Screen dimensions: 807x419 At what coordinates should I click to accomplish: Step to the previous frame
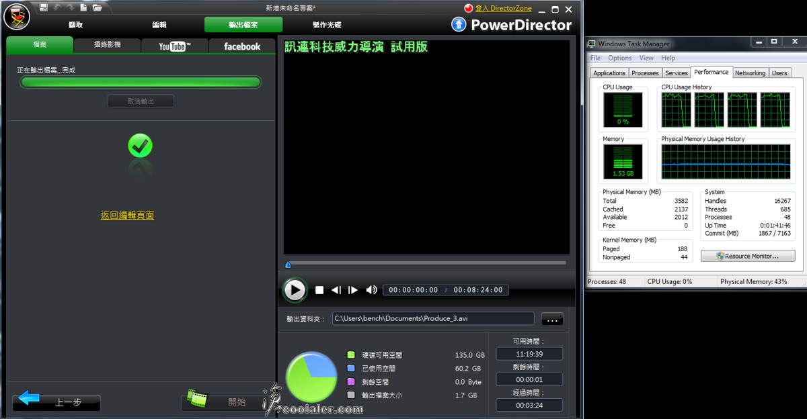(336, 290)
